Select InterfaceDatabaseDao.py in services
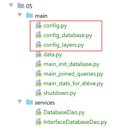Screen dimensions: 113x127 coord(75,122)
